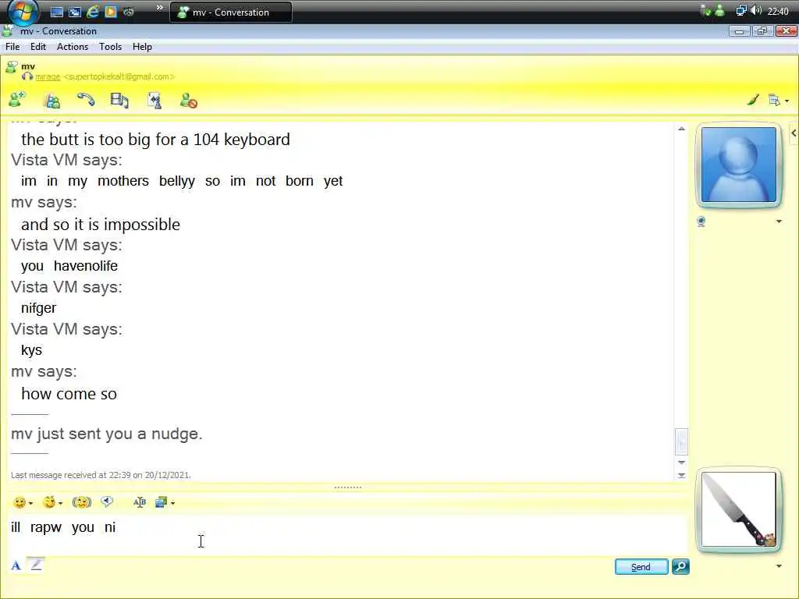Image resolution: width=799 pixels, height=599 pixels.
Task: Invite someone to this conversation icon
Action: 17,99
